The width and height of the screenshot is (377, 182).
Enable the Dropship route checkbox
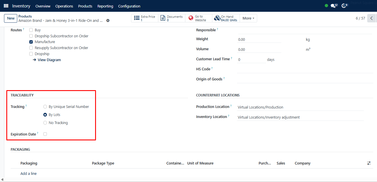coord(31,54)
